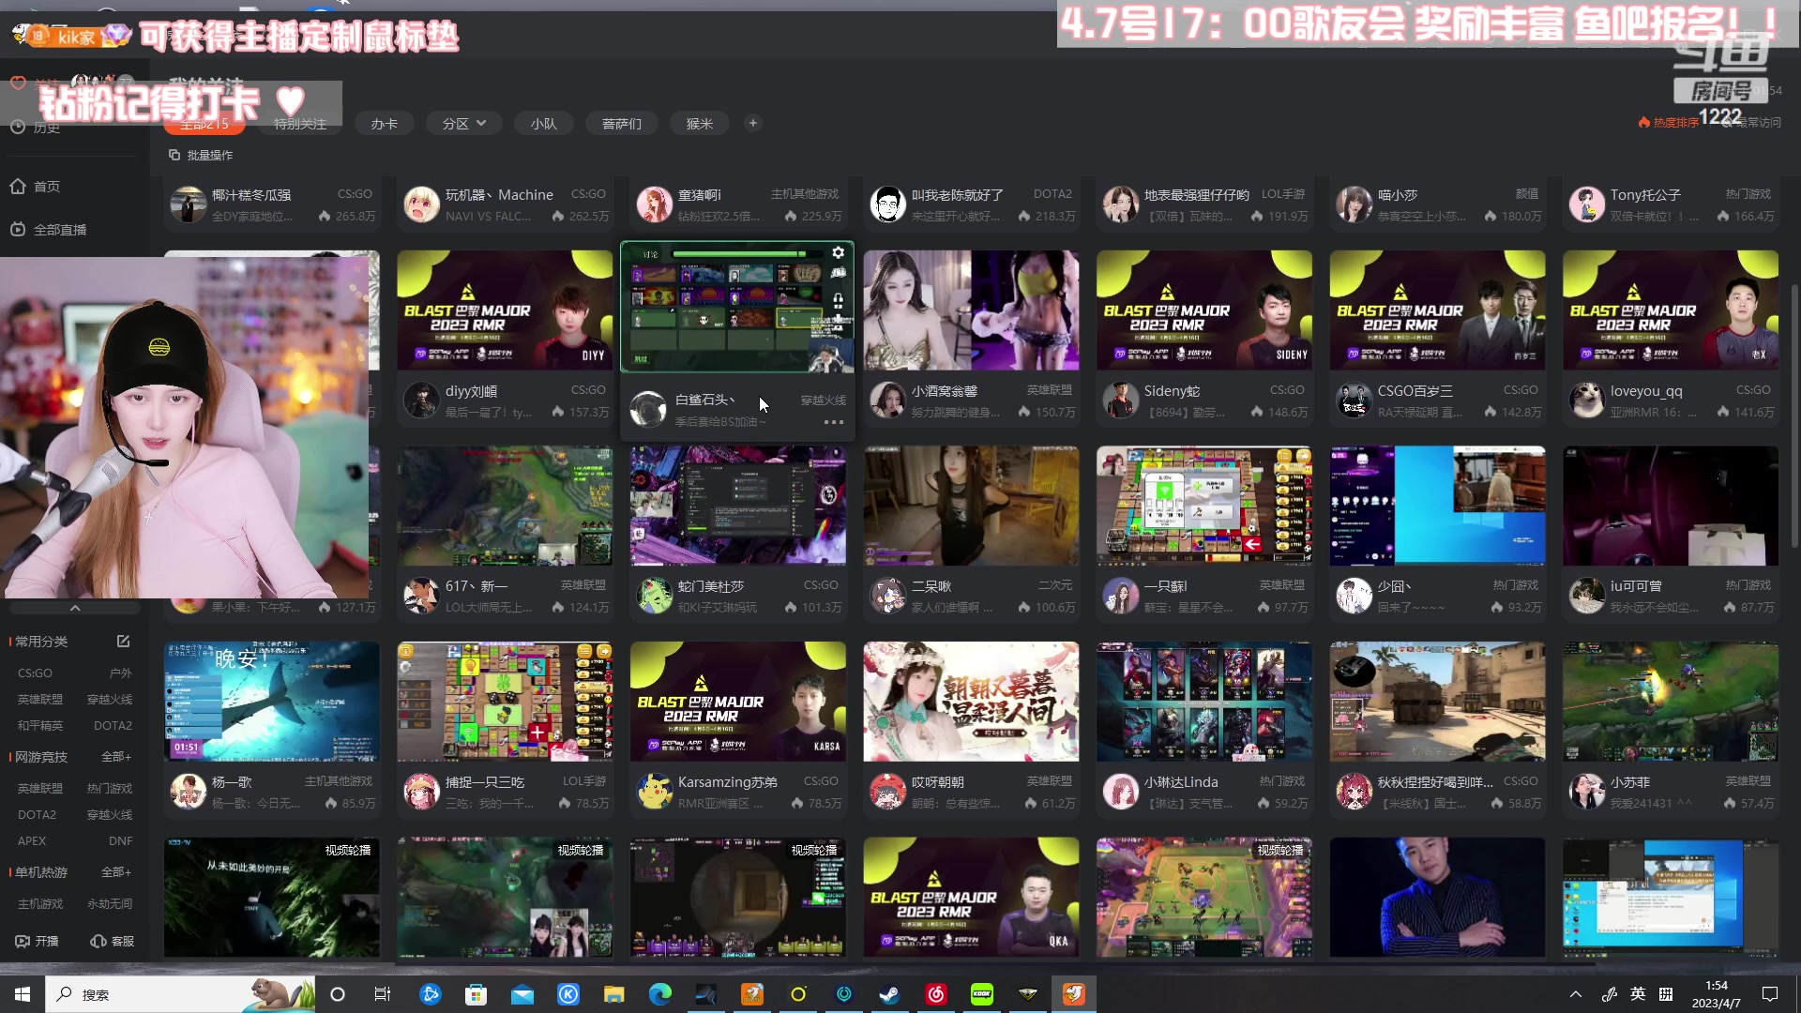Open Windows Start menu
The width and height of the screenshot is (1801, 1013).
[x=23, y=994]
